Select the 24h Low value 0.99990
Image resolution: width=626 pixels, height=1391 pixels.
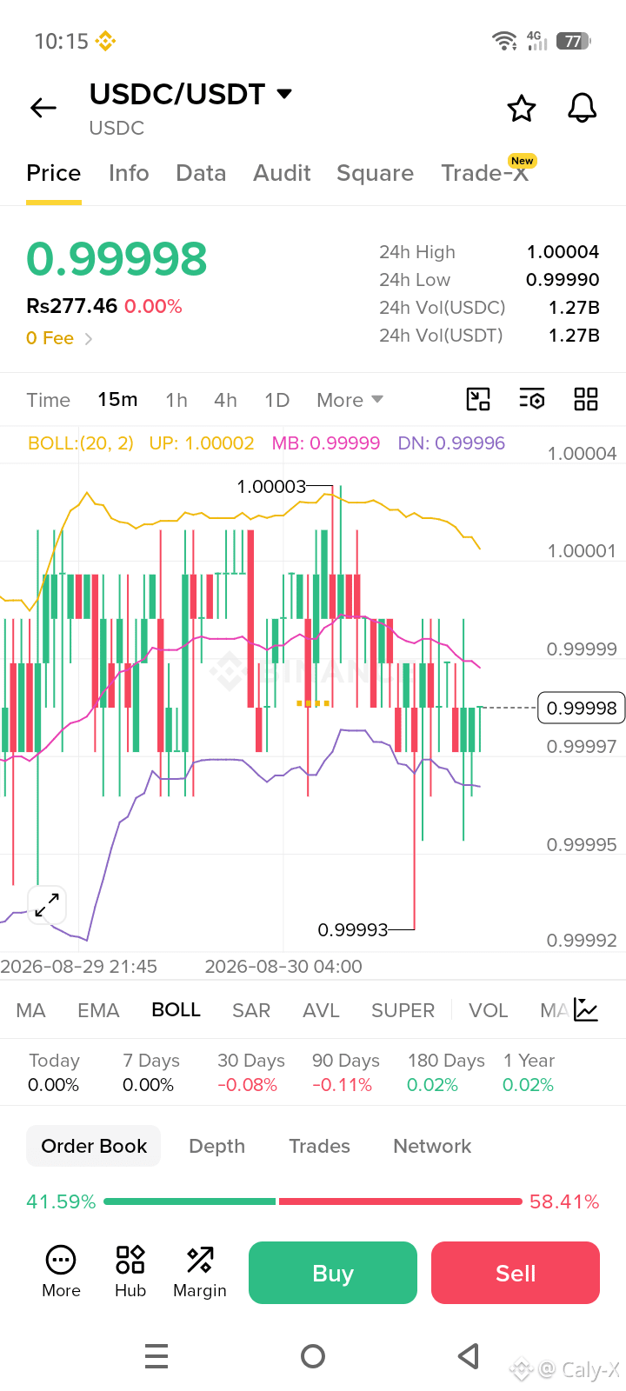(x=563, y=280)
